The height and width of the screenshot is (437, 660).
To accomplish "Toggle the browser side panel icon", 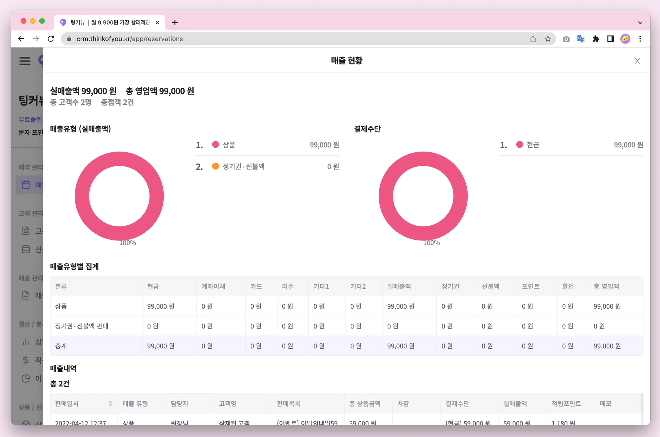I will coord(610,39).
